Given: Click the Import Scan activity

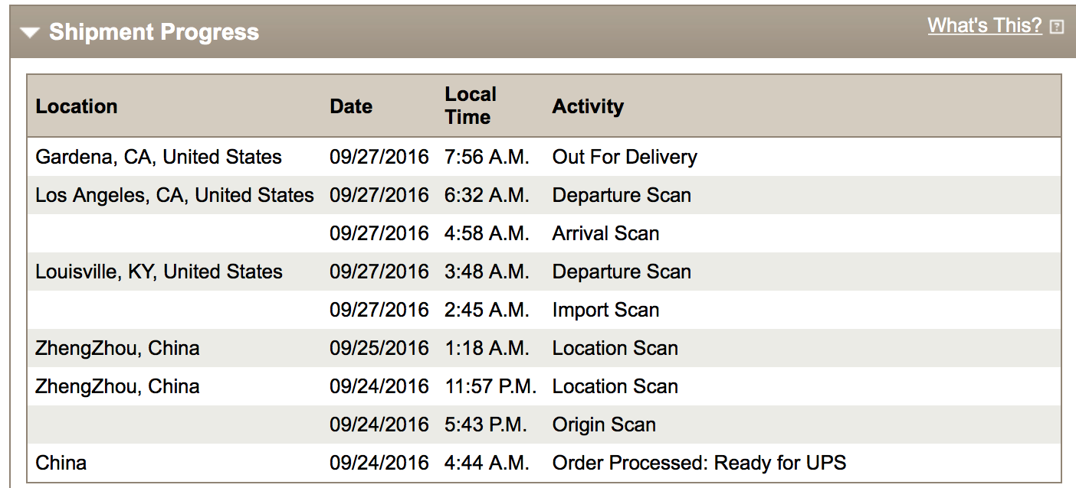Looking at the screenshot, I should 605,310.
